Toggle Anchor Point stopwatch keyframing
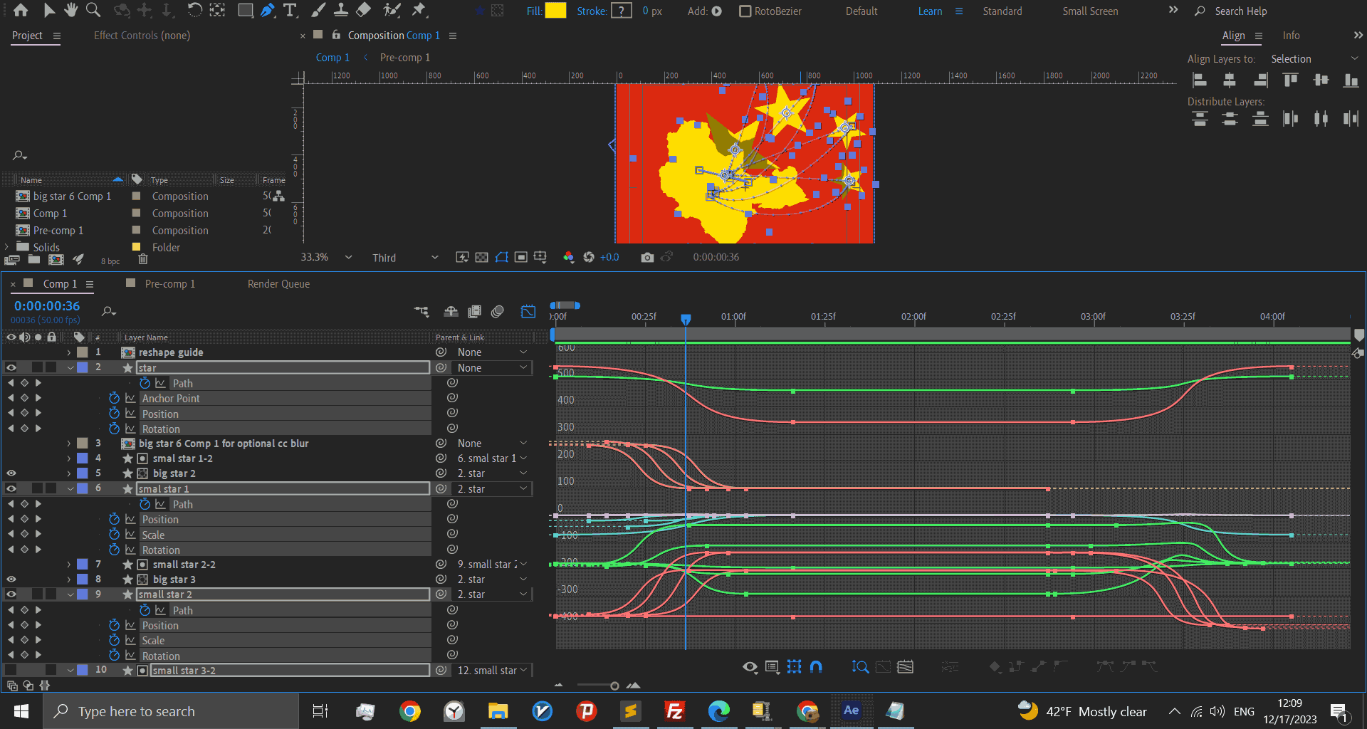The image size is (1367, 729). pyautogui.click(x=114, y=398)
